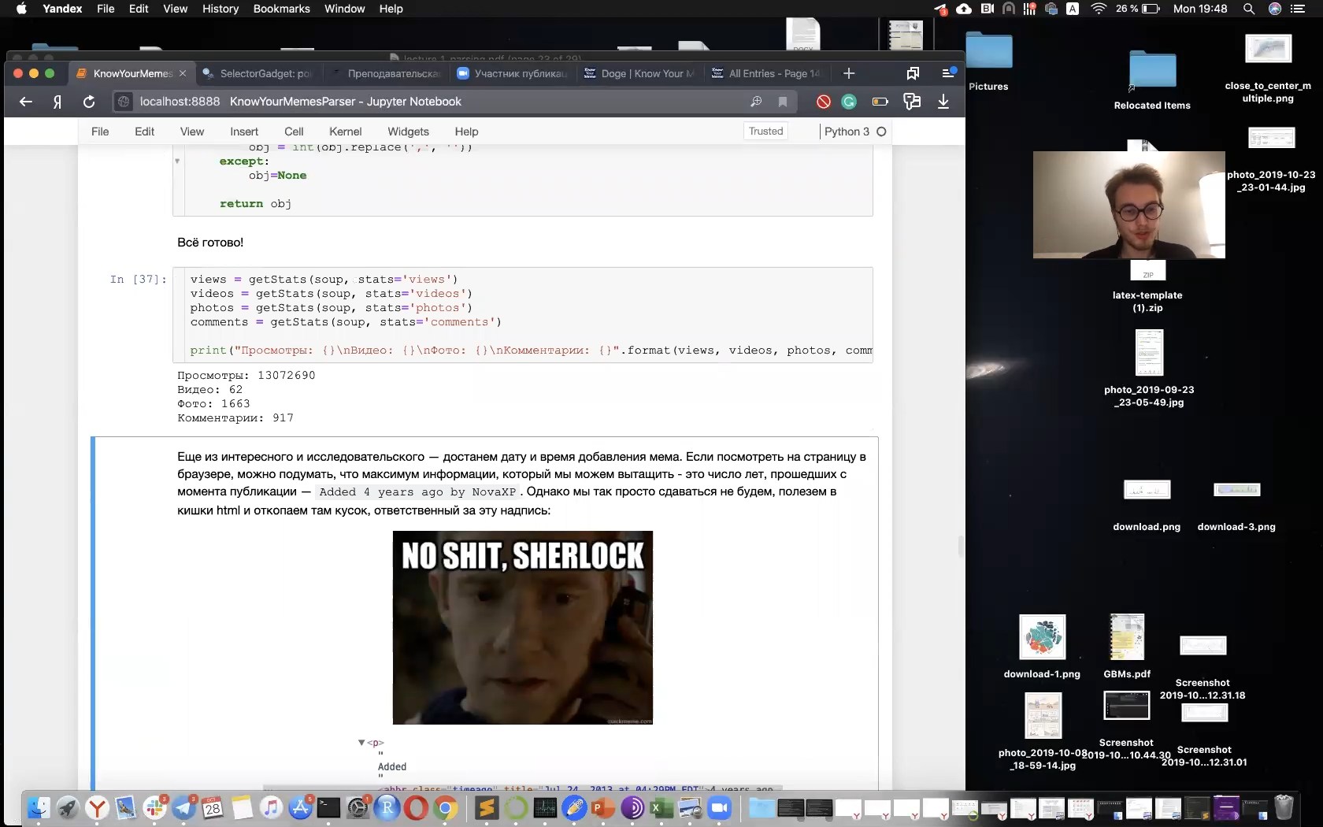Open Zoom from the dock
The image size is (1323, 827).
720,807
